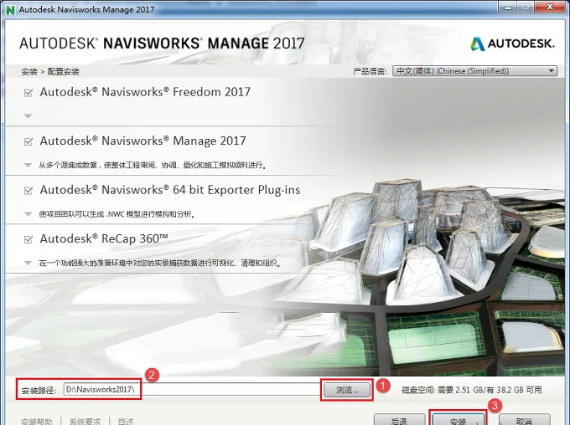570x425 pixels.
Task: Click the 取消 cancel button
Action: pyautogui.click(x=524, y=420)
